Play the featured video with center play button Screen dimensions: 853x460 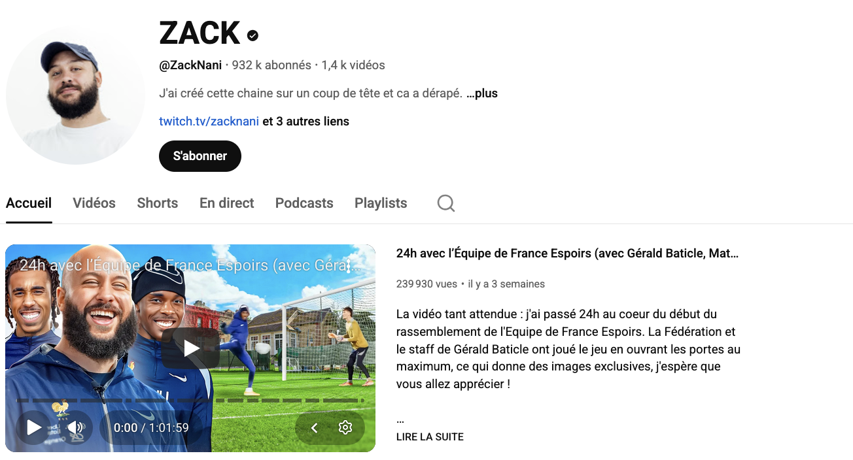190,348
